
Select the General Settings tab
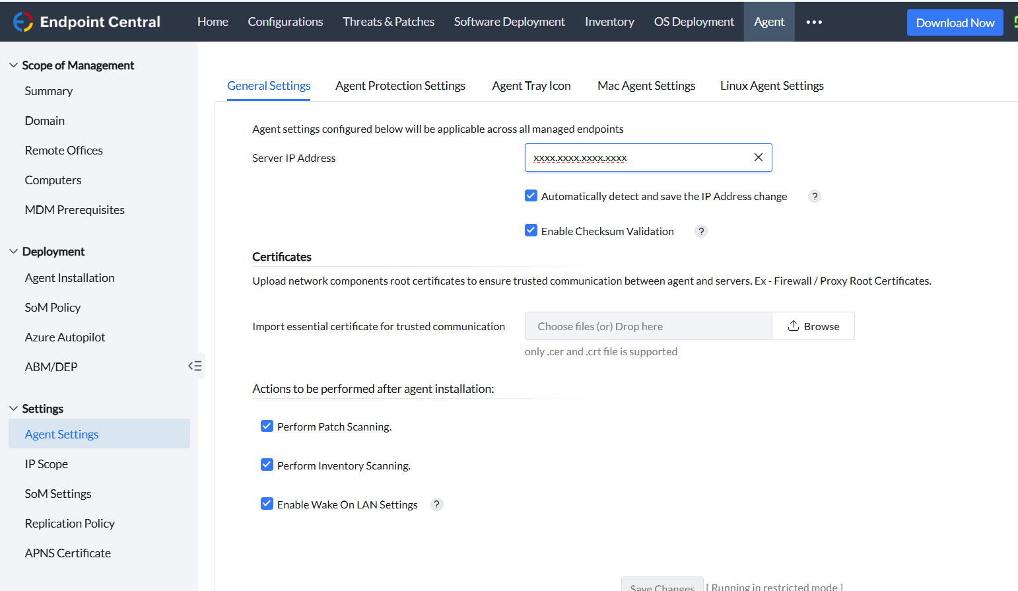[x=269, y=86]
